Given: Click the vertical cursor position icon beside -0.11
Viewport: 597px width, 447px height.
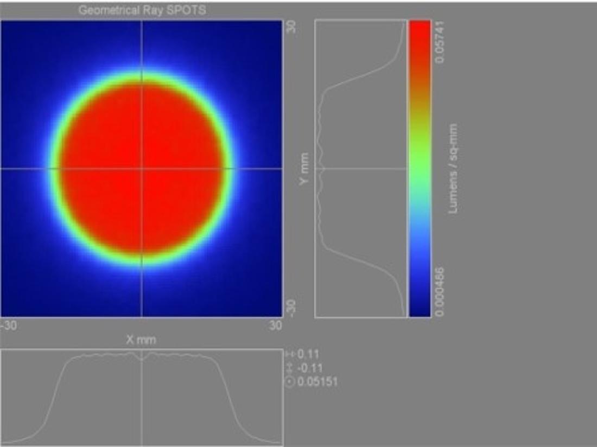Looking at the screenshot, I should pyautogui.click(x=290, y=368).
